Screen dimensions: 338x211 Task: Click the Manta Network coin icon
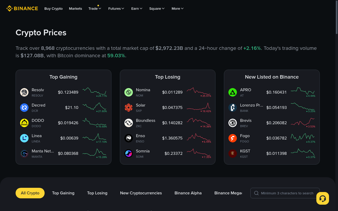(x=24, y=154)
